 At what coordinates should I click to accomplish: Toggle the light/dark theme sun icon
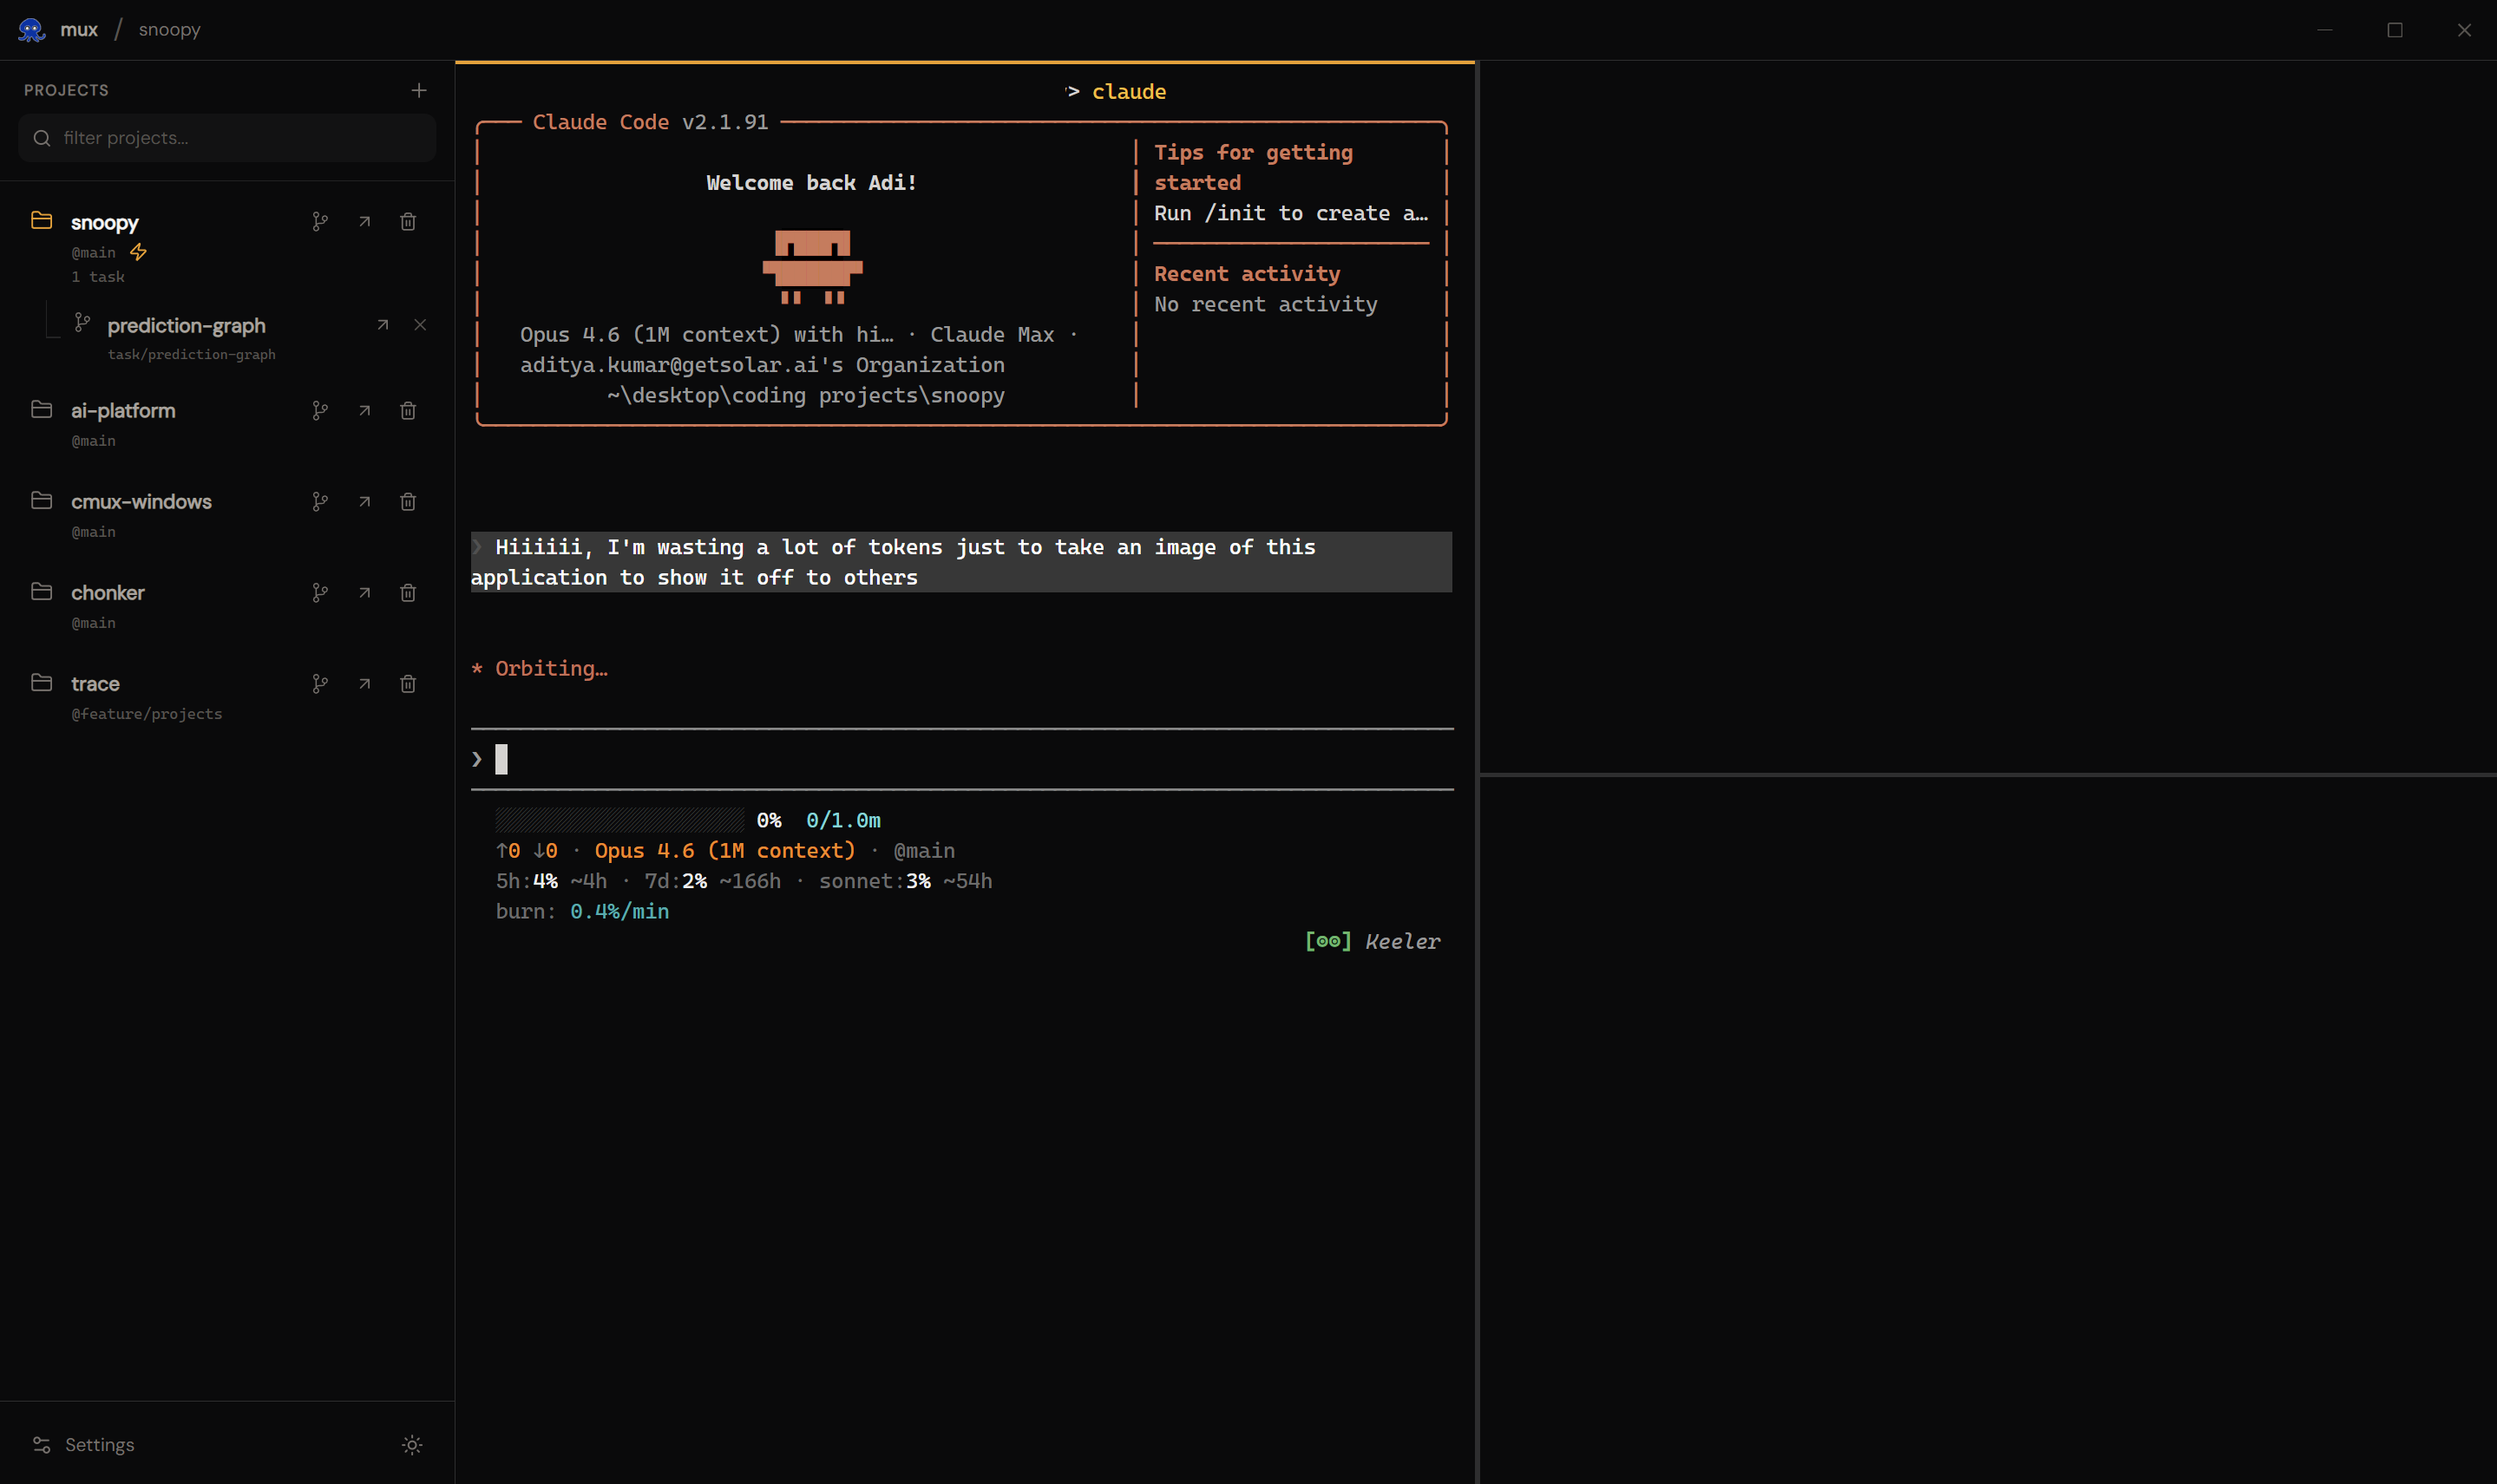pos(412,1445)
